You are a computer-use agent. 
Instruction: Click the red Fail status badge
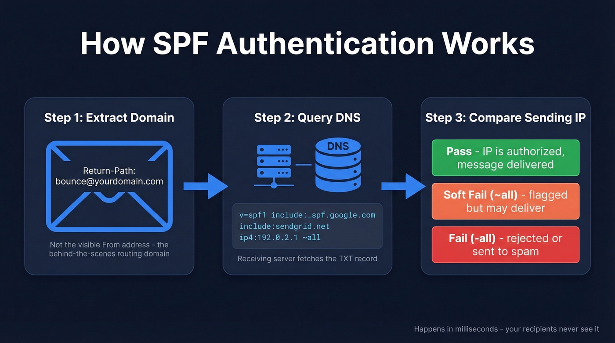click(x=505, y=245)
